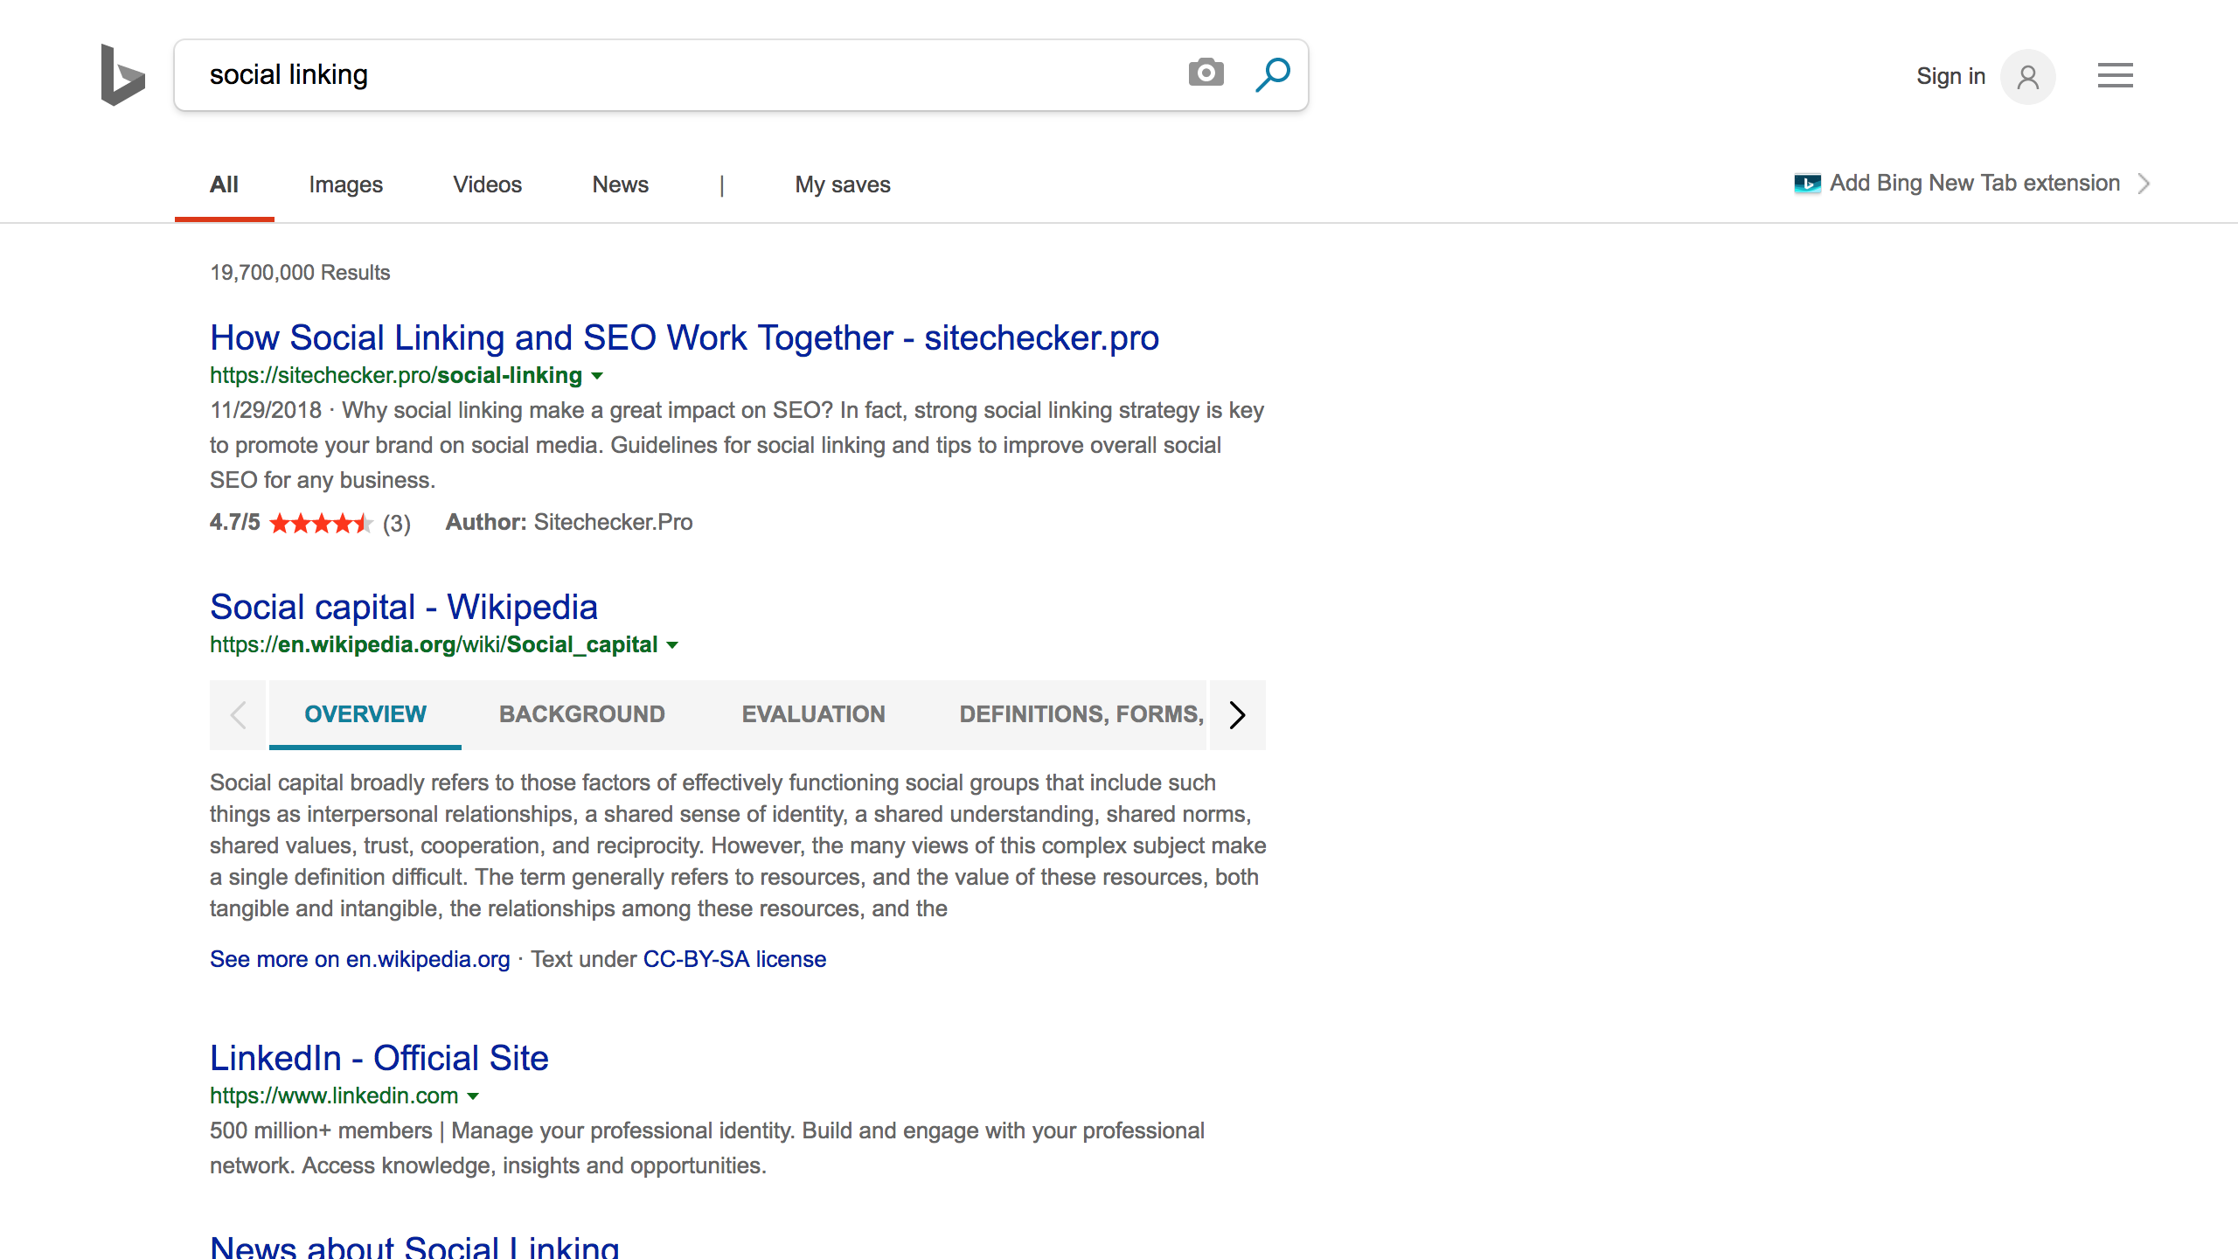Select the Images tab
This screenshot has width=2238, height=1259.
pyautogui.click(x=346, y=184)
